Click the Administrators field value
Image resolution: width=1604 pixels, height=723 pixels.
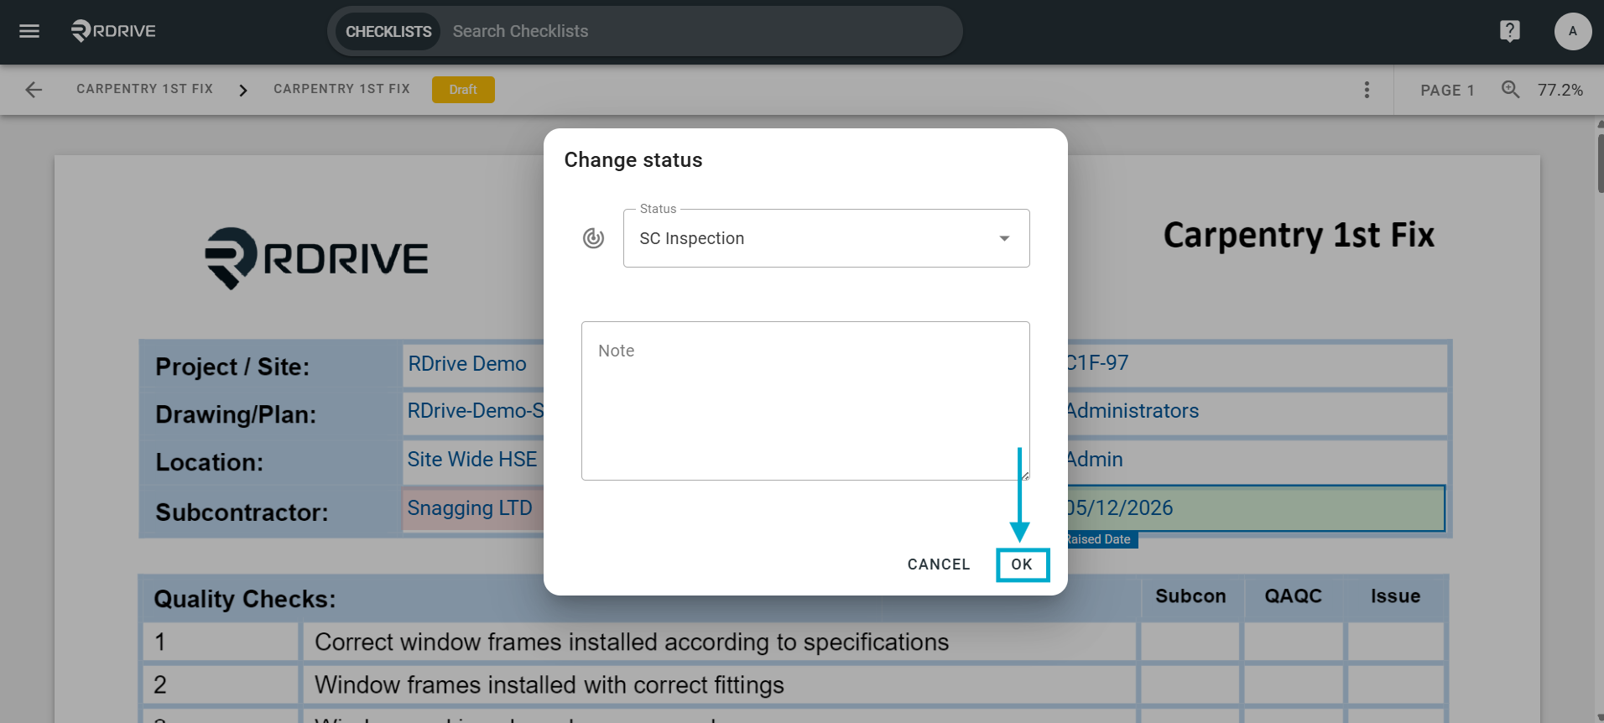[1133, 411]
